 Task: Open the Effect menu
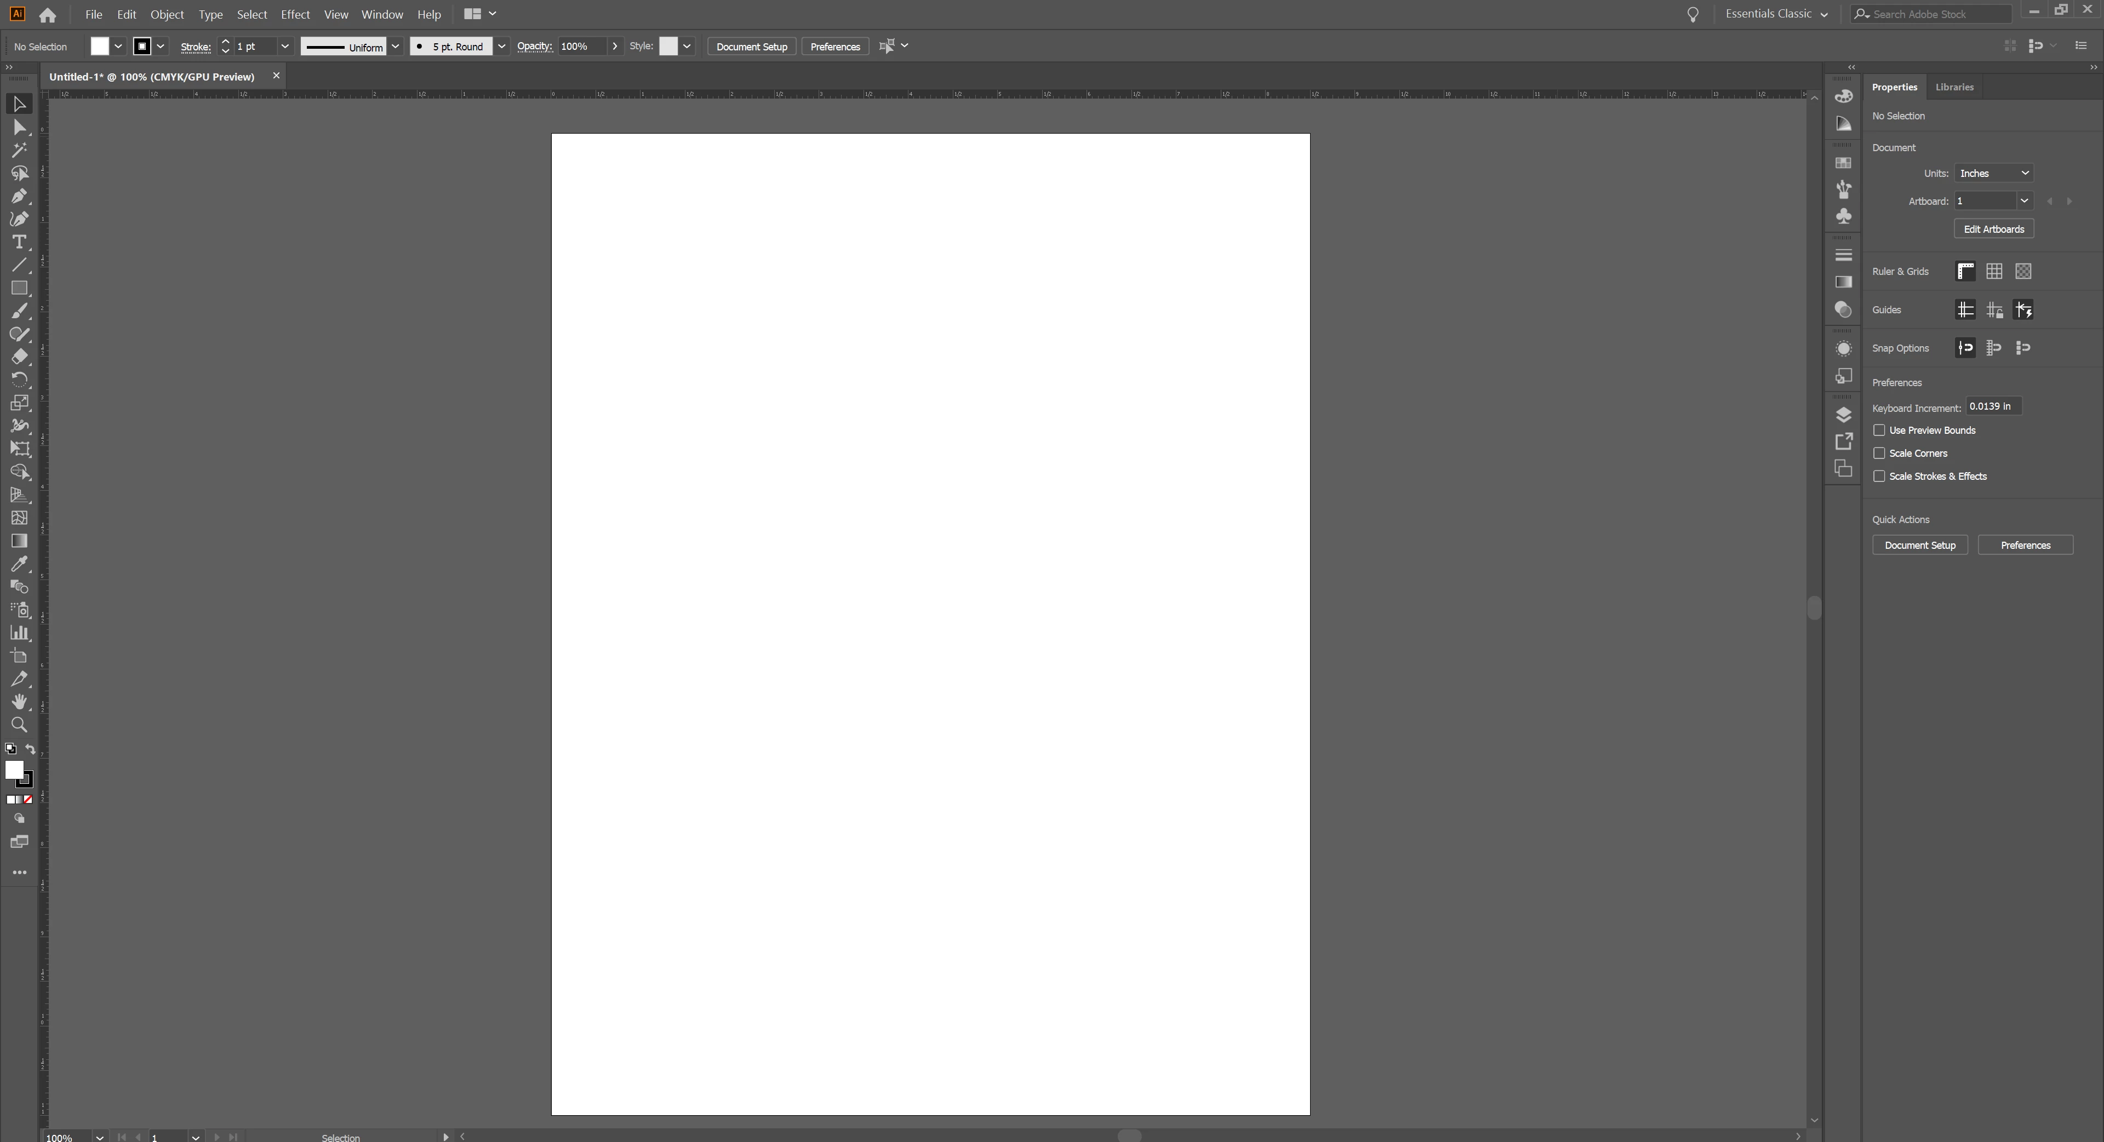point(295,15)
